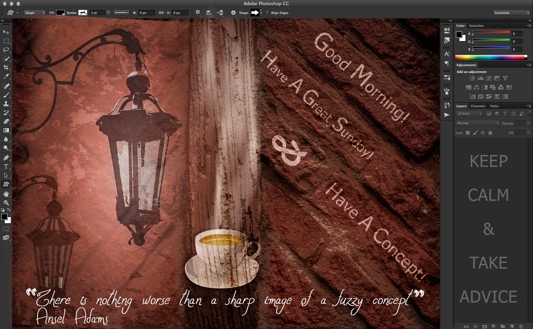
Task: Open stroke width 3 pt dropdown
Action: [x=108, y=13]
